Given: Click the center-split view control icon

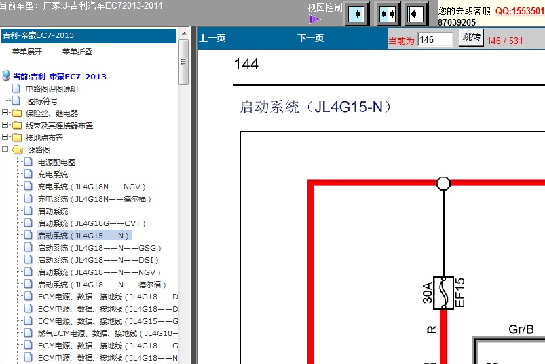Looking at the screenshot, I should [x=388, y=14].
